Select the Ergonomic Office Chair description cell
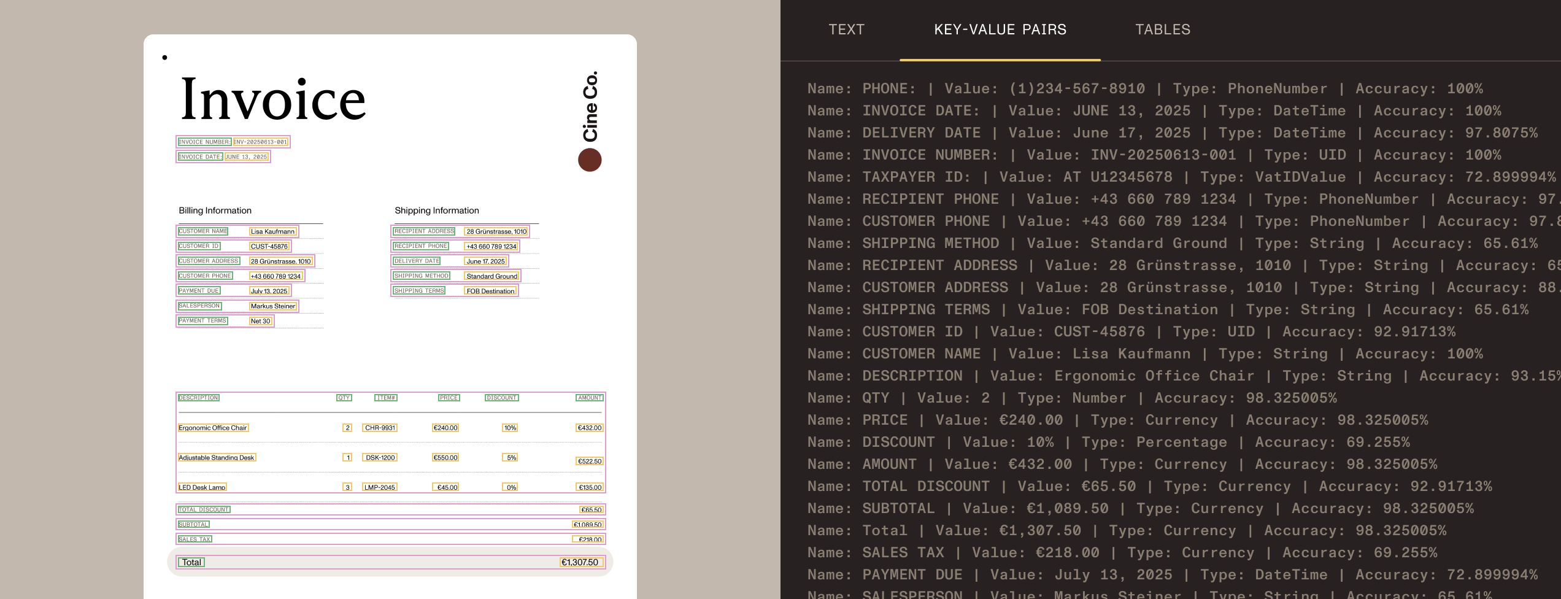The image size is (1561, 599). (x=213, y=428)
